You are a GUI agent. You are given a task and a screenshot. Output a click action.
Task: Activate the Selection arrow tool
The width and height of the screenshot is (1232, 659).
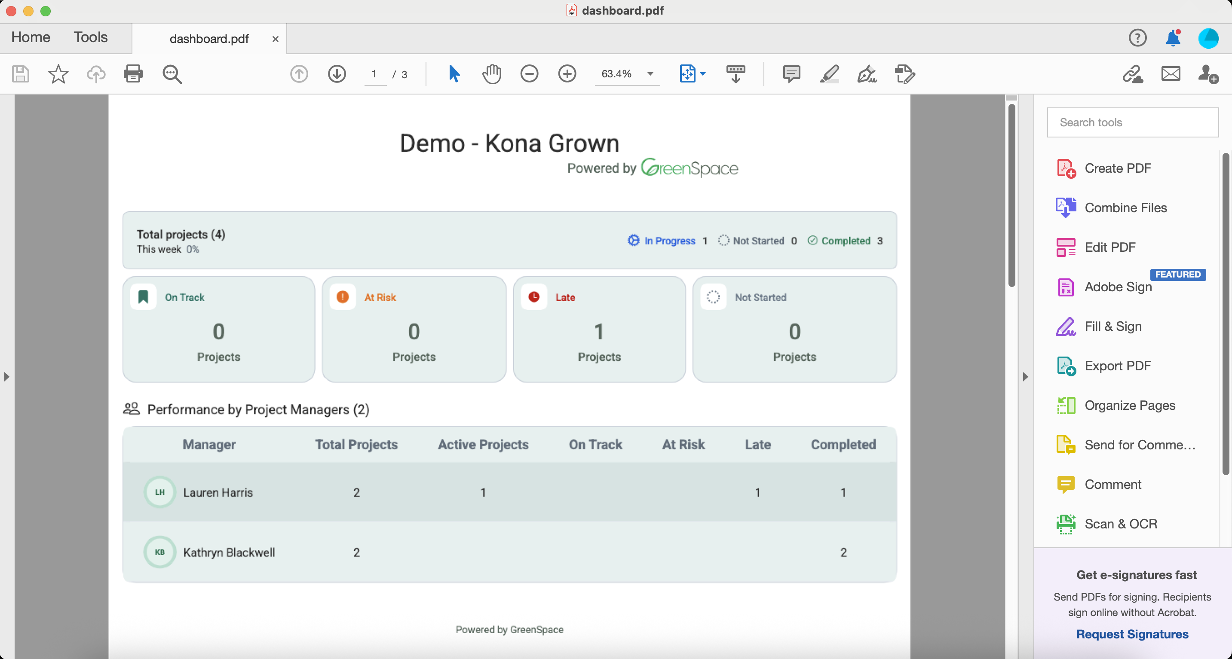point(454,74)
